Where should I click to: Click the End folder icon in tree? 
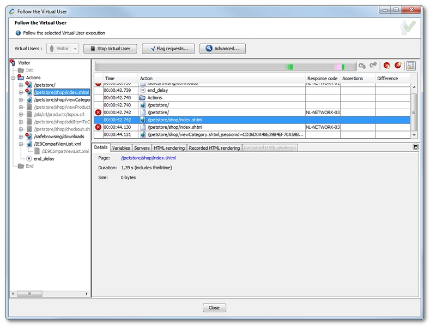(x=21, y=166)
